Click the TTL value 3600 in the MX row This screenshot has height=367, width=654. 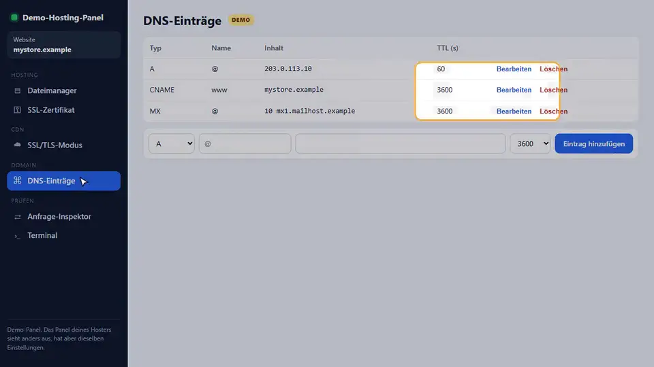(x=445, y=111)
